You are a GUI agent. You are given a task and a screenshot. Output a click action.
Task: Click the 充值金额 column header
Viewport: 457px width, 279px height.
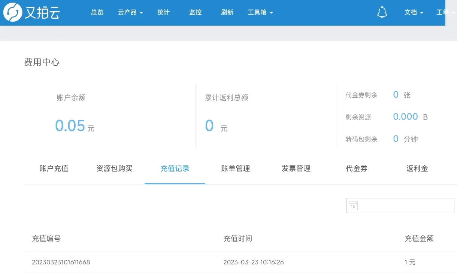point(419,239)
